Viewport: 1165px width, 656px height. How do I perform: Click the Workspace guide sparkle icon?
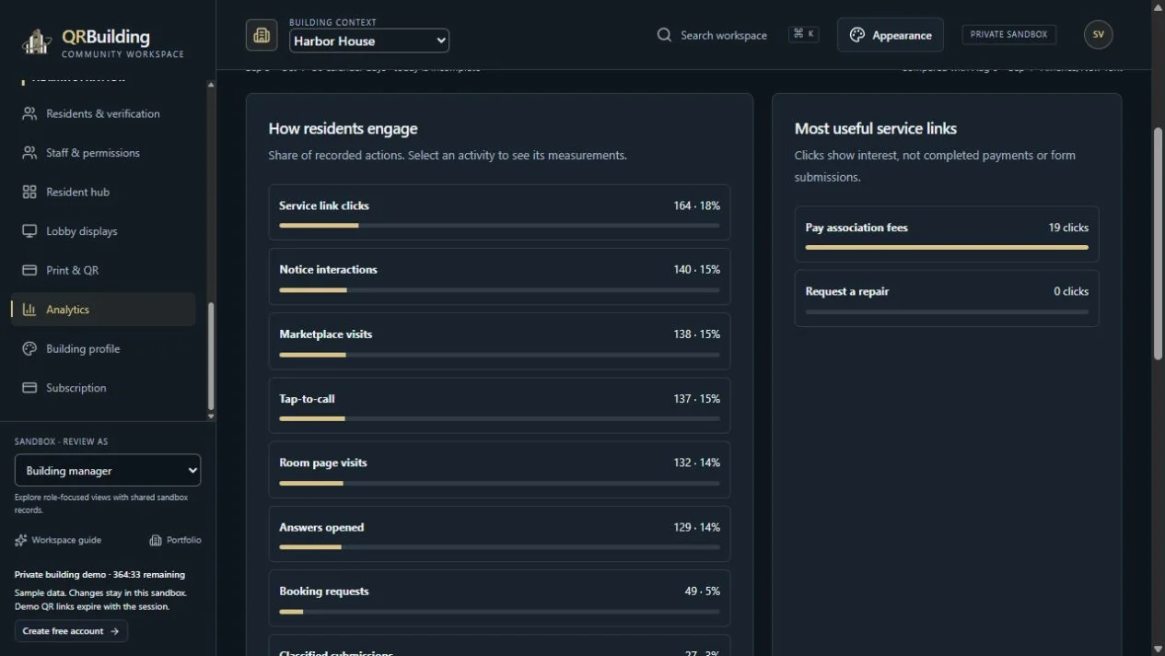[x=21, y=540]
